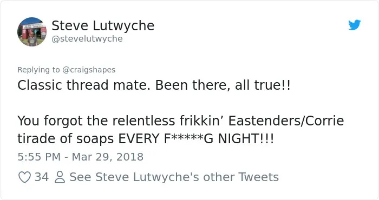This screenshot has height=200, width=379.
Task: Click the 'EVERY F*****G NIGHT!!!' text
Action: (196, 139)
